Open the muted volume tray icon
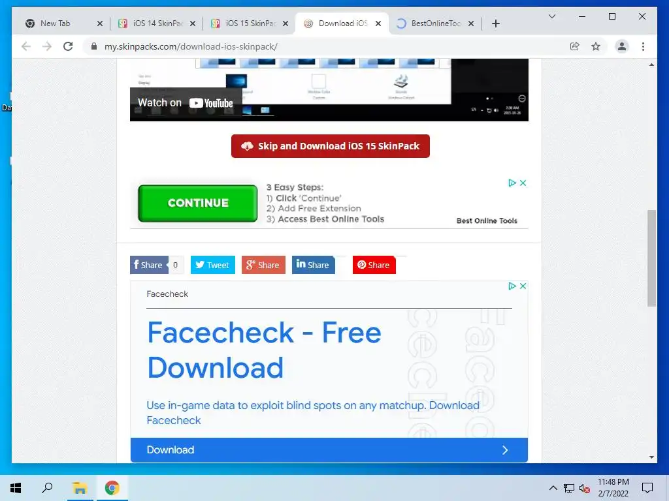The width and height of the screenshot is (669, 501). pos(585,488)
